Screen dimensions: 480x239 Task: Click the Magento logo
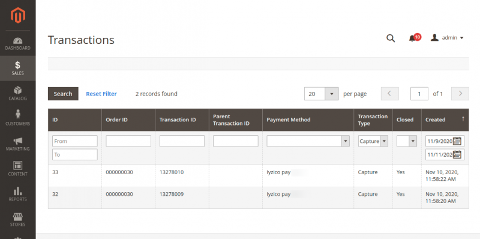pos(18,16)
